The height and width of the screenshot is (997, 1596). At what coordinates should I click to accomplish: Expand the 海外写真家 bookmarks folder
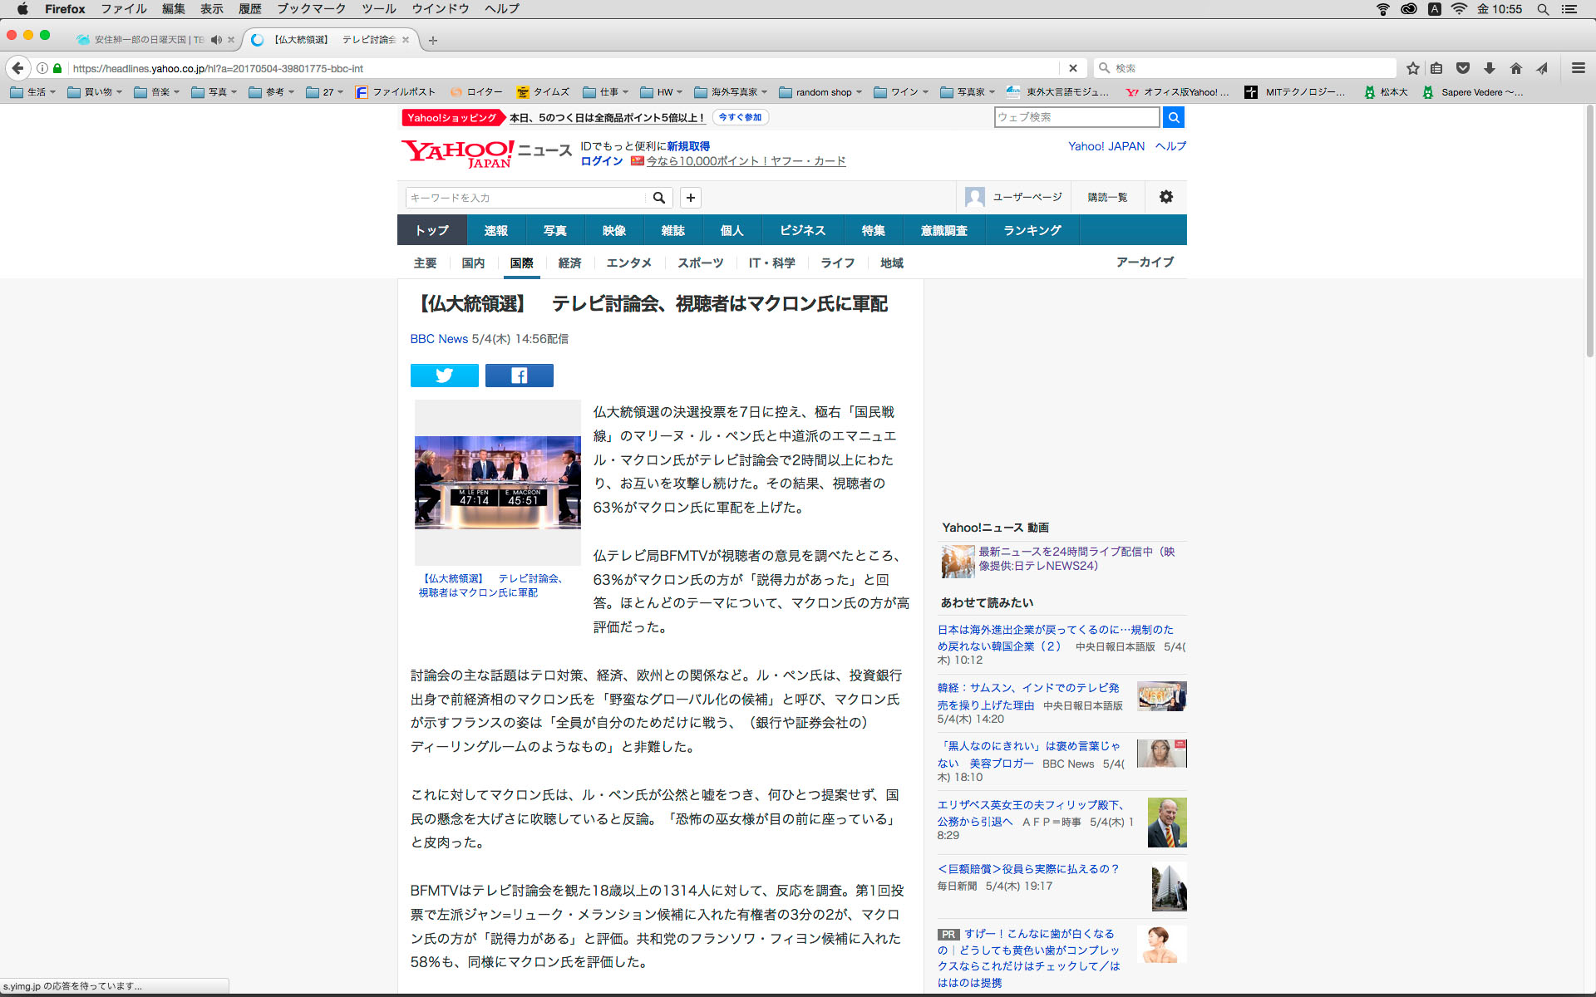pos(730,92)
